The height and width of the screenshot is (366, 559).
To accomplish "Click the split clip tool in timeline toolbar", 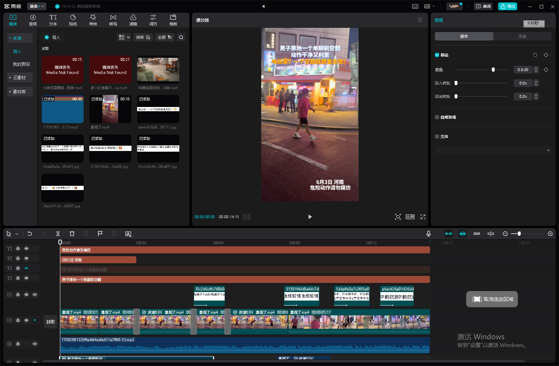I will coord(58,234).
